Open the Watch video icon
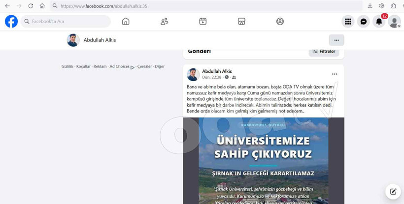The image size is (404, 204). click(202, 22)
